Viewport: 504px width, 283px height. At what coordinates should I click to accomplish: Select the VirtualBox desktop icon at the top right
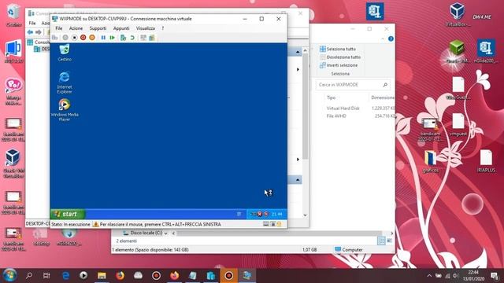click(x=457, y=15)
